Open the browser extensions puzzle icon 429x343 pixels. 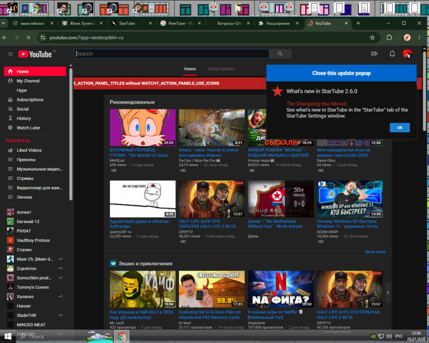point(389,38)
